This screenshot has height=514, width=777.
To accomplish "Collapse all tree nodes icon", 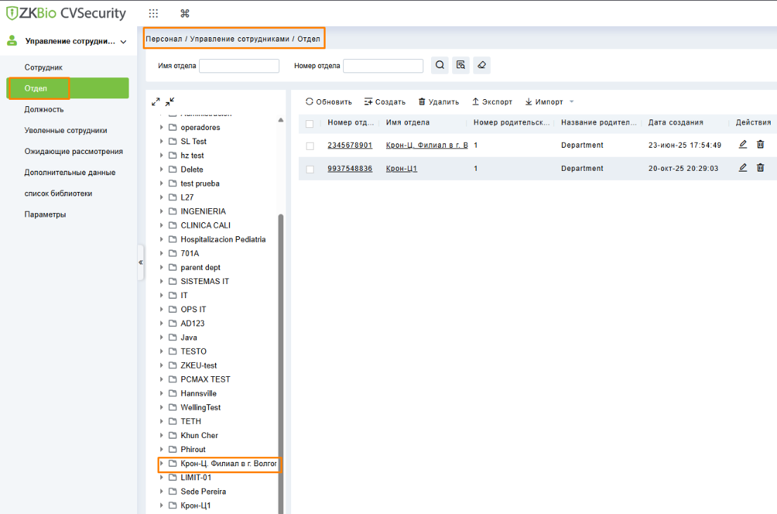I will coord(169,102).
